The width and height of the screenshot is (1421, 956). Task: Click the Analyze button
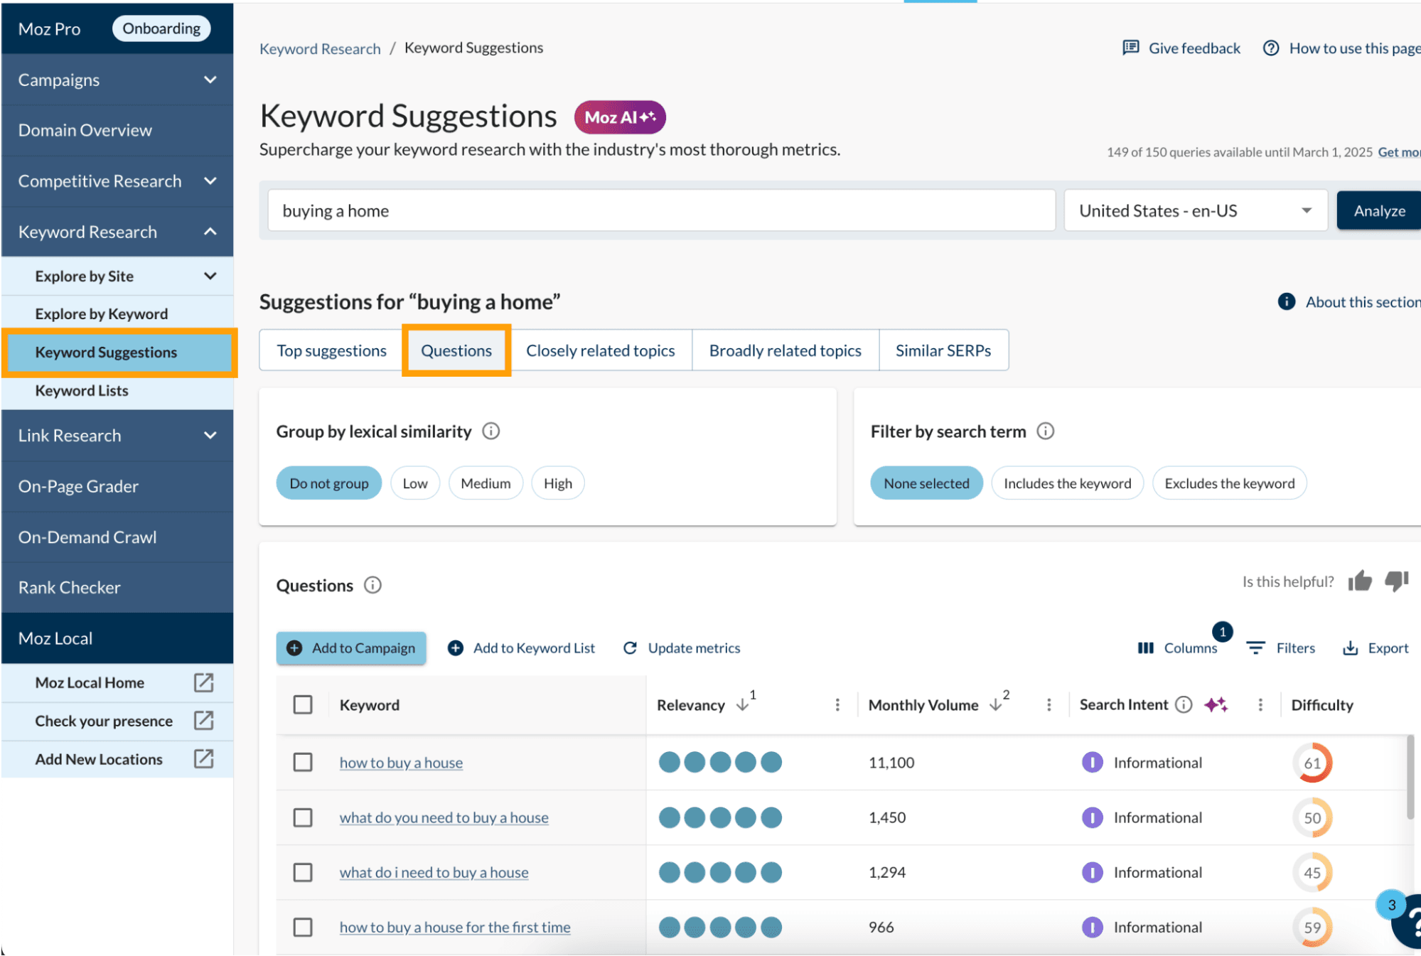[x=1378, y=210]
